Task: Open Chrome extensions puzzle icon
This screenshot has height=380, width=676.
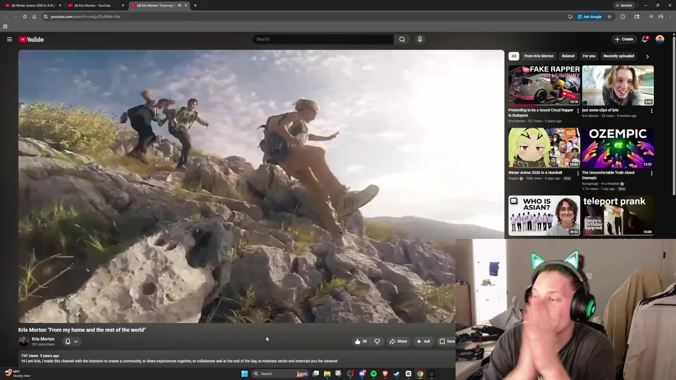Action: (x=623, y=16)
